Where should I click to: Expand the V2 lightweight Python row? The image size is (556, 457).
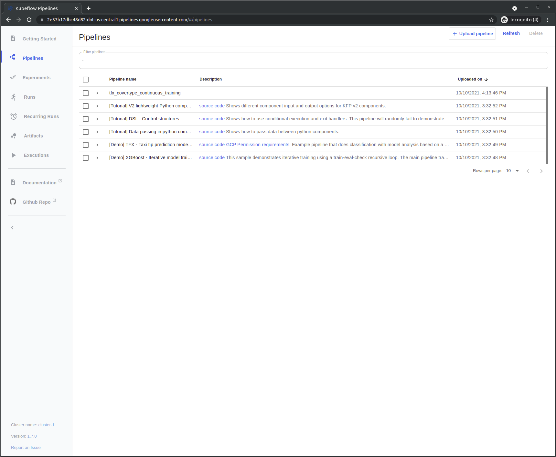point(97,106)
